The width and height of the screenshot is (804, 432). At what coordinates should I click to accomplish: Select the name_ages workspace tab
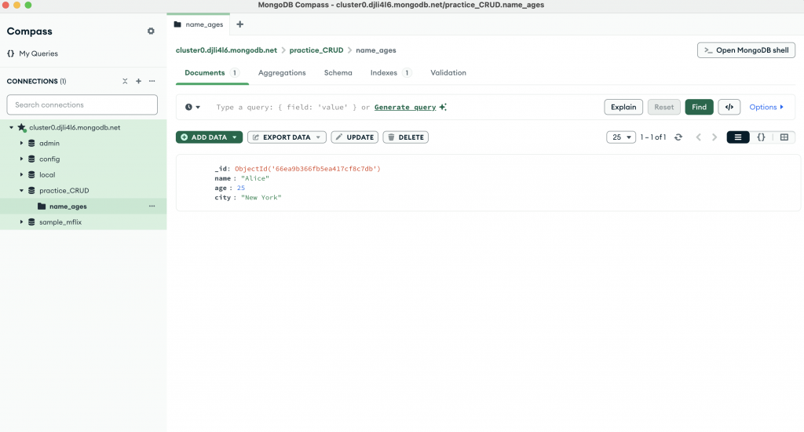(199, 24)
